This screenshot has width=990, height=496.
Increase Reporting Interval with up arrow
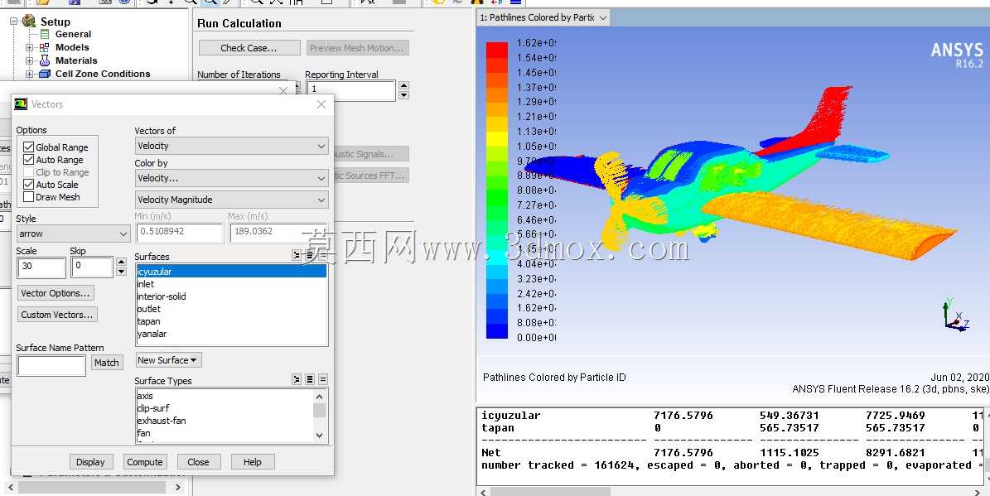(x=404, y=85)
